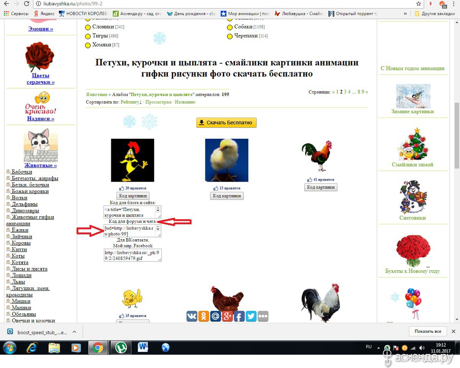This screenshot has width=460, height=368.
Task: Expand download item options arrow
Action: pos(74,332)
